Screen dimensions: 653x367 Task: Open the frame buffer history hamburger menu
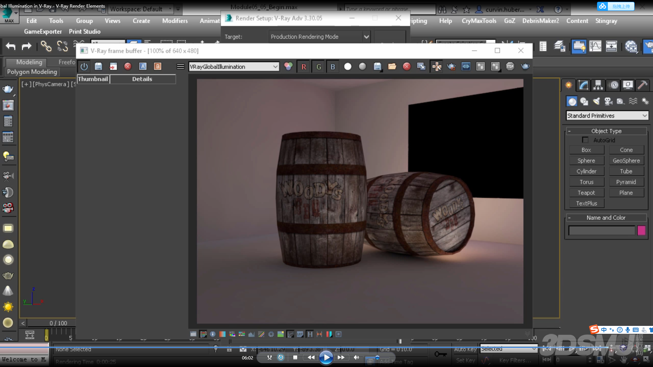coord(180,66)
